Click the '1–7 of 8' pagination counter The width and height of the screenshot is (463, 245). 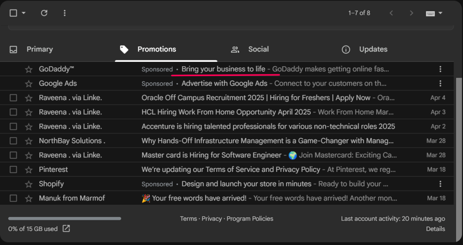pyautogui.click(x=359, y=13)
